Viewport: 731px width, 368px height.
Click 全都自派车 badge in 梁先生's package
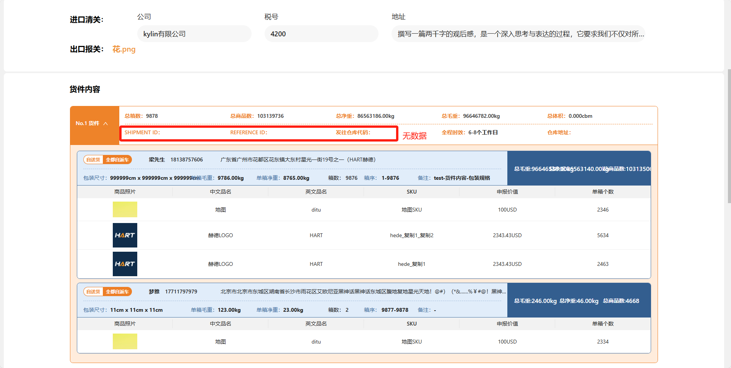pyautogui.click(x=117, y=160)
